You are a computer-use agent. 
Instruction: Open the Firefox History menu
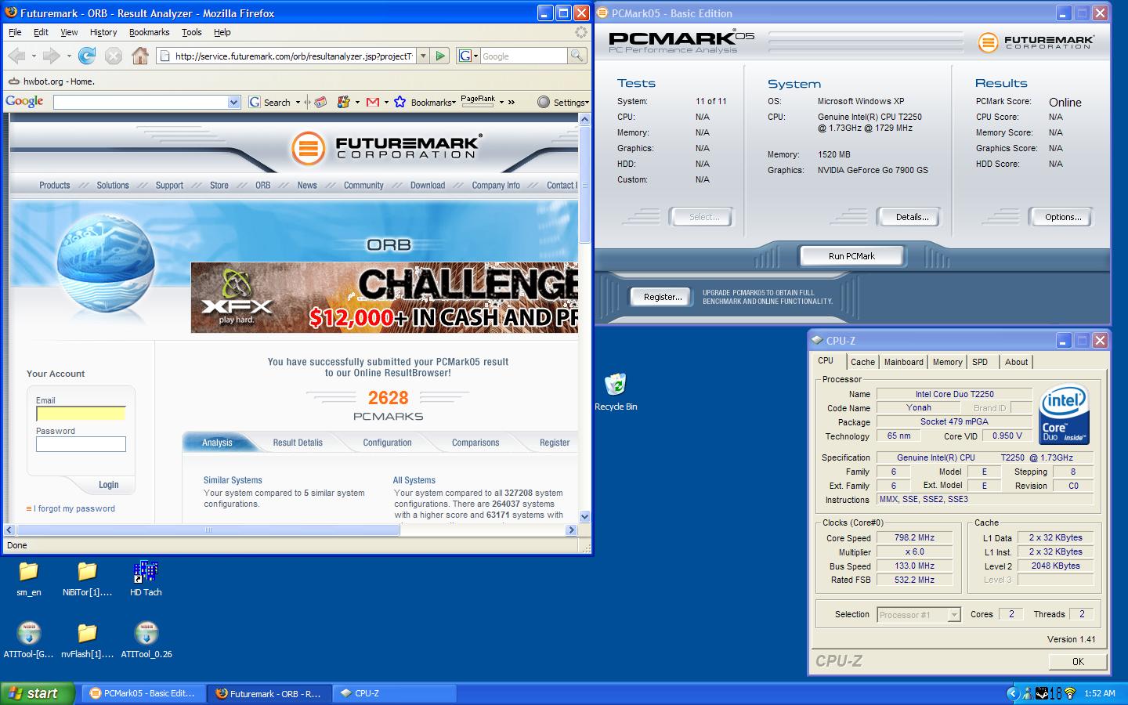coord(103,32)
